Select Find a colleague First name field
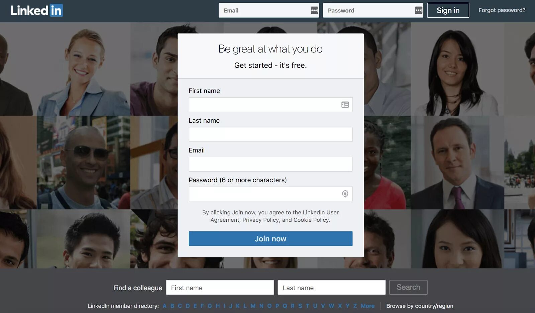The width and height of the screenshot is (535, 313). 220,288
